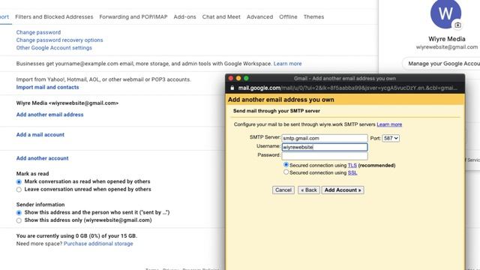The height and width of the screenshot is (270, 480).
Task: Click Add a mail account link
Action: [x=40, y=135]
